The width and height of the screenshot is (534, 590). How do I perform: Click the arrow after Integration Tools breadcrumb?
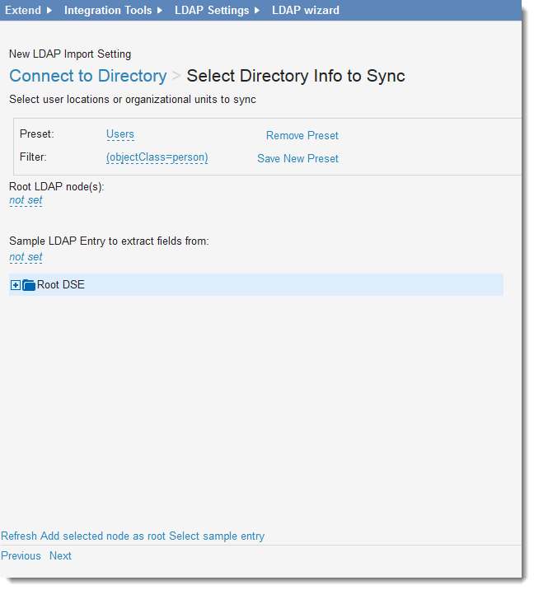point(160,11)
